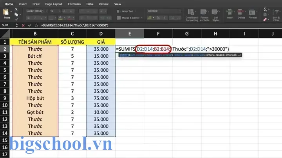Click the accounting currency format icon
Image resolution: width=282 pixels, height=158 pixels.
pyautogui.click(x=149, y=18)
